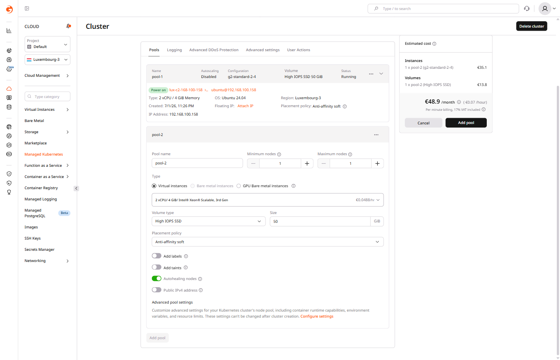Viewport: 560px width, 360px height.
Task: Open the lightbulb icon in rail
Action: (9, 192)
